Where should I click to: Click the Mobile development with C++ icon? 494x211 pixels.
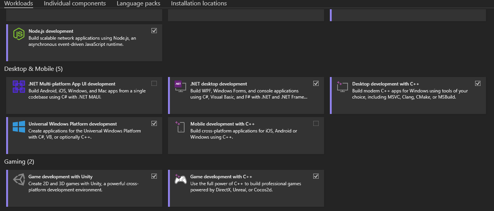(x=180, y=127)
